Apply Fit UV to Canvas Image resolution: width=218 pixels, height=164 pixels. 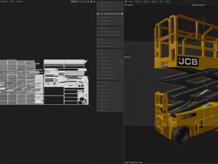tap(110, 43)
